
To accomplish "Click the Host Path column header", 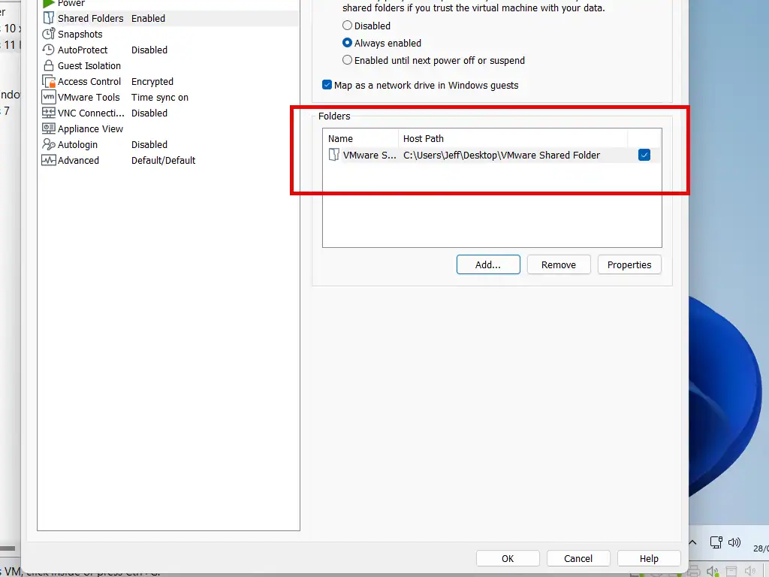I will pyautogui.click(x=513, y=138).
